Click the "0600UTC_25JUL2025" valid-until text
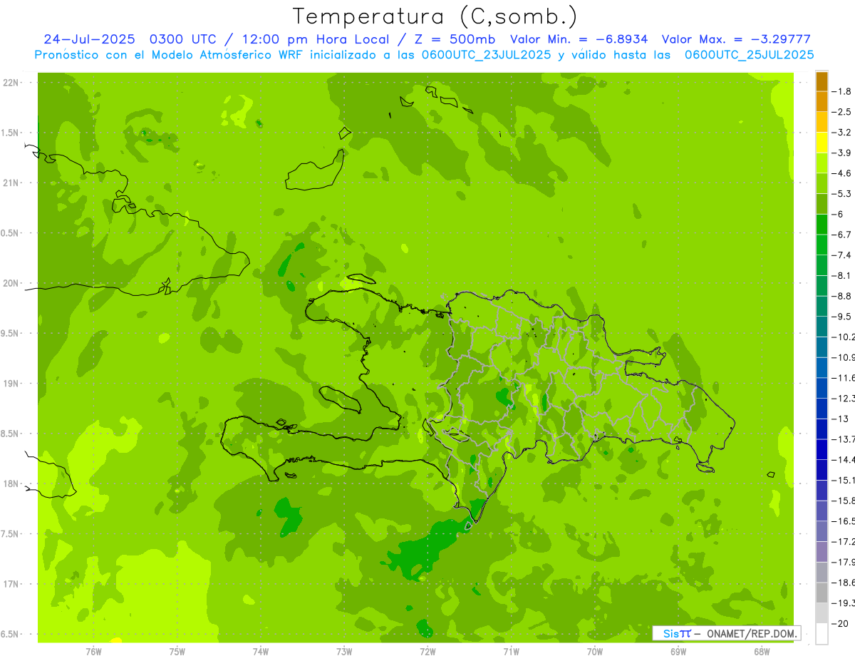This screenshot has width=855, height=661. 749,55
